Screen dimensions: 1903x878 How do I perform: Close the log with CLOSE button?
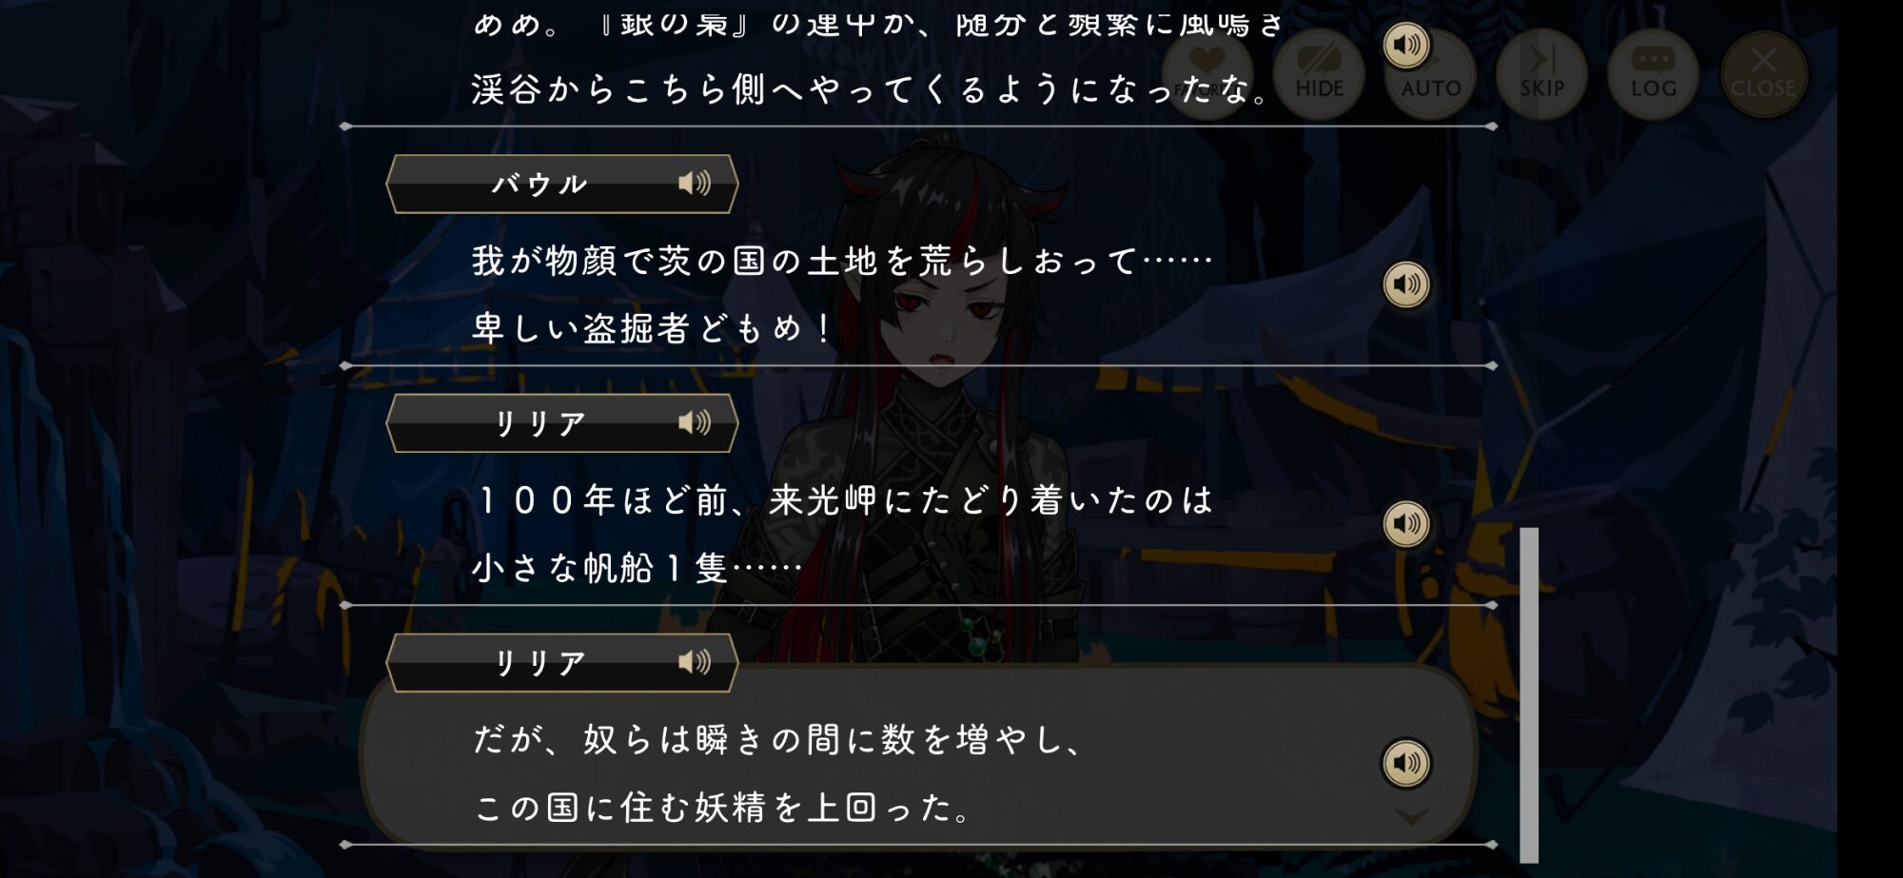[x=1763, y=74]
